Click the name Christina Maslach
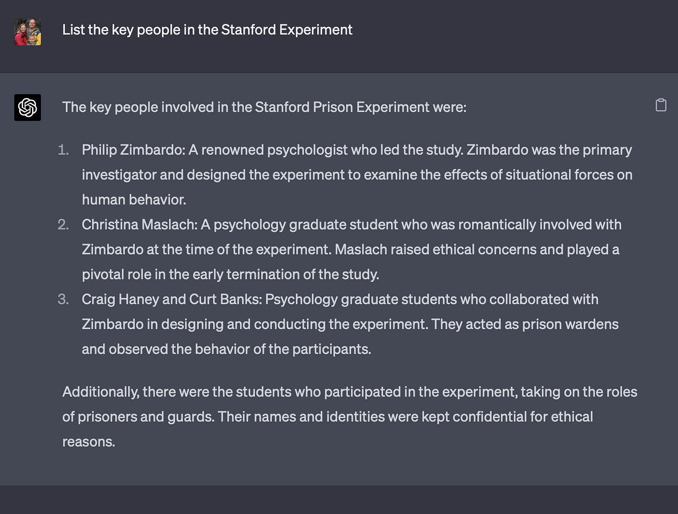678x514 pixels. click(139, 225)
